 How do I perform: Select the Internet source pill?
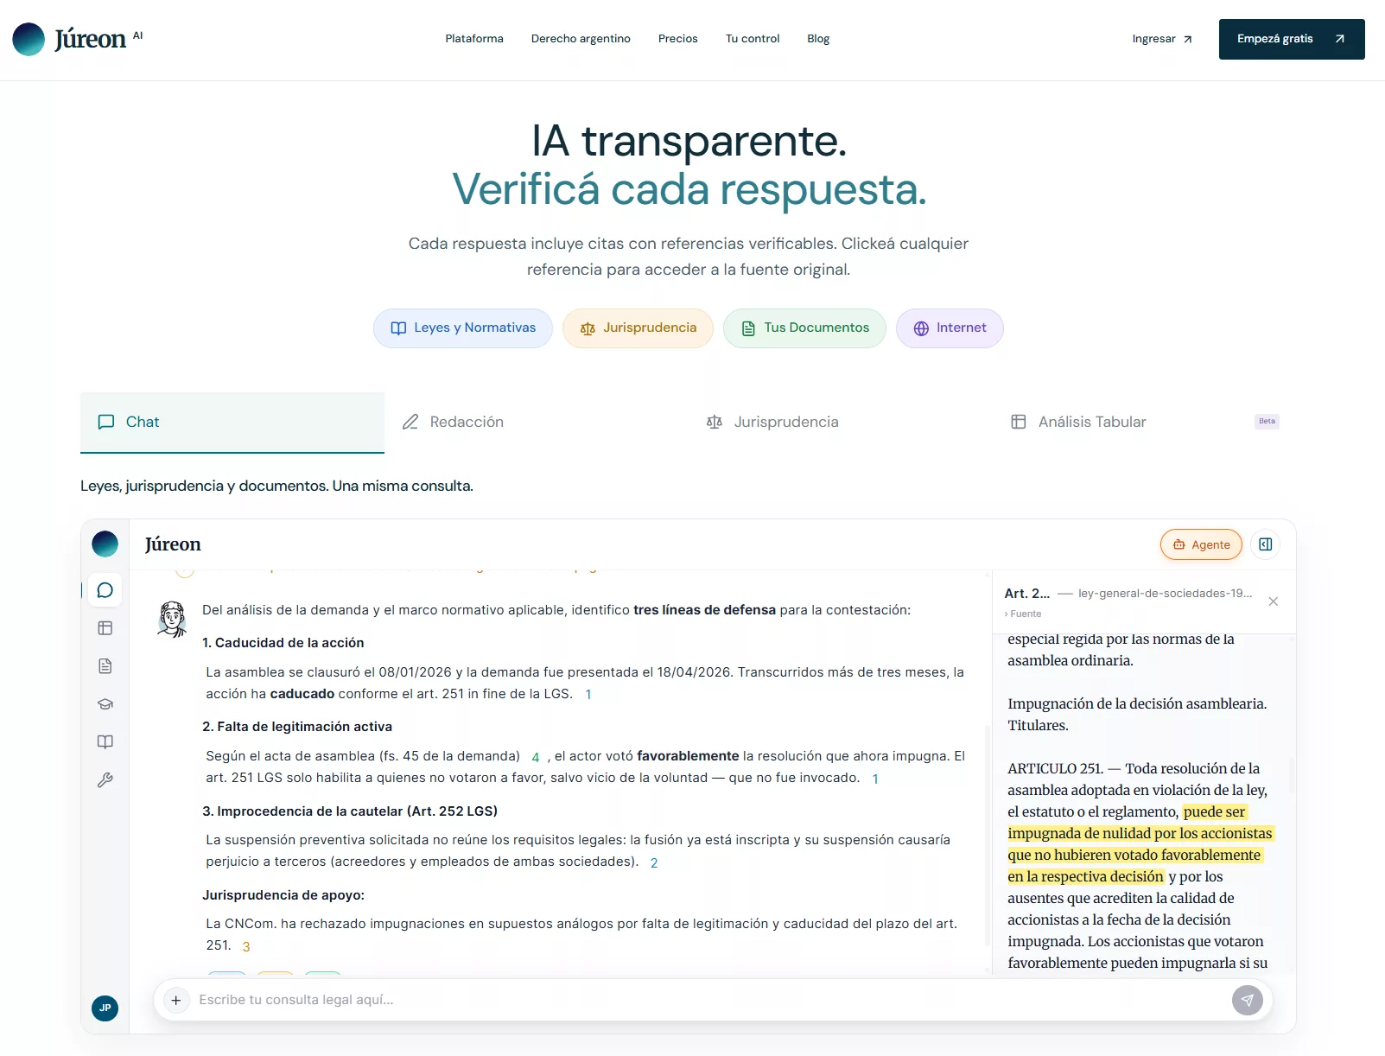(950, 328)
